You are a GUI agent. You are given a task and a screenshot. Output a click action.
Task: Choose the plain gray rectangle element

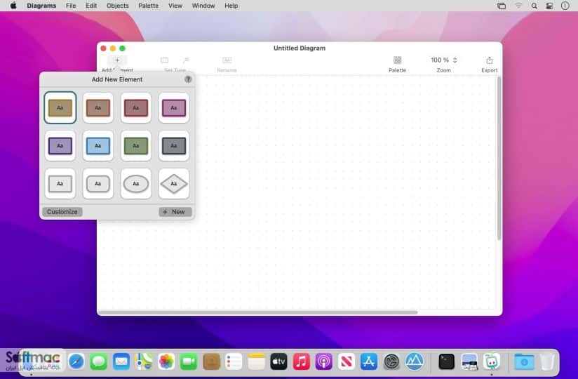coord(60,184)
